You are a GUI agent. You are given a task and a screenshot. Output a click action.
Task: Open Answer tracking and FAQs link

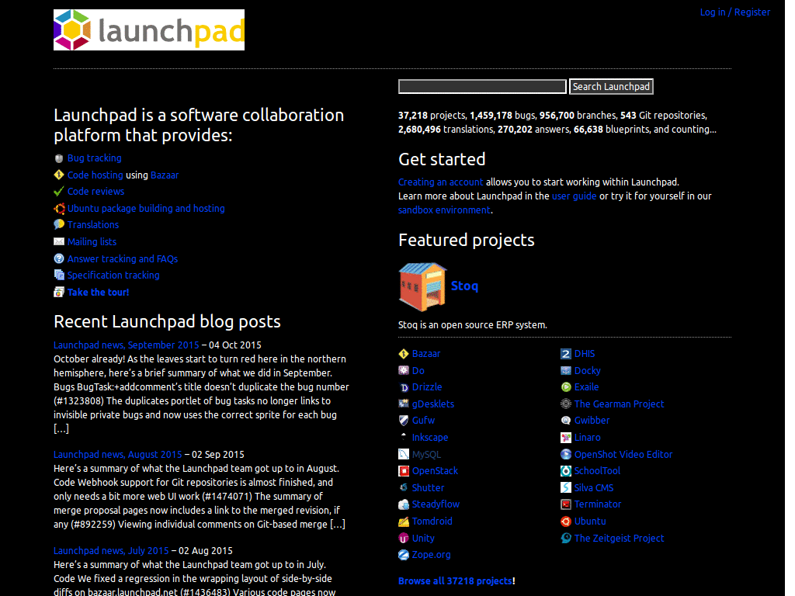pos(123,258)
